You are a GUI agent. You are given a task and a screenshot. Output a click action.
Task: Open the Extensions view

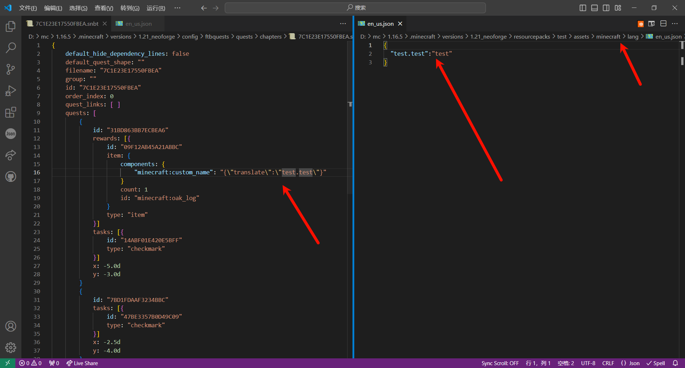point(11,112)
